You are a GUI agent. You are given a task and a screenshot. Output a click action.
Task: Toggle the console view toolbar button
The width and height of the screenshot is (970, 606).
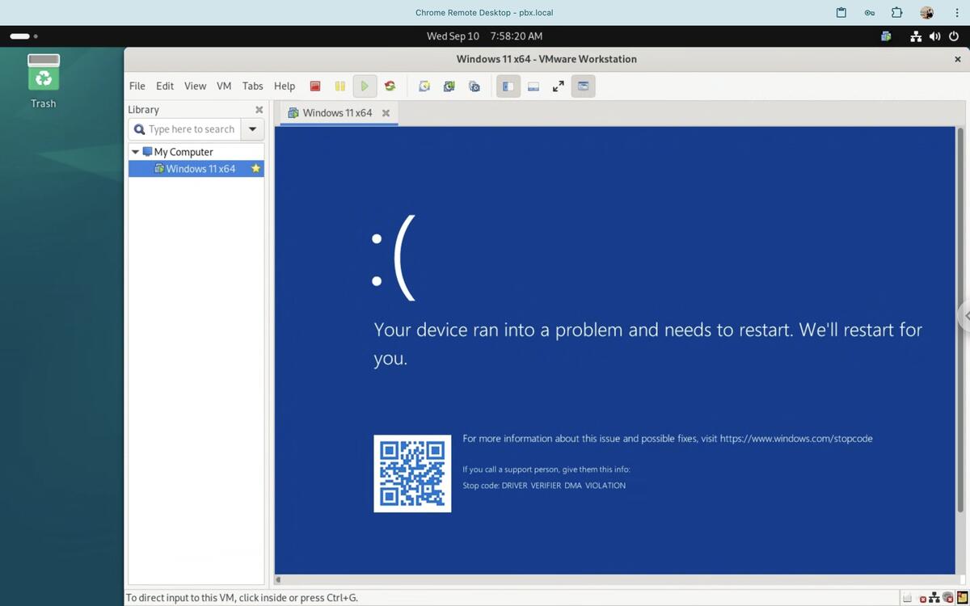click(x=583, y=86)
